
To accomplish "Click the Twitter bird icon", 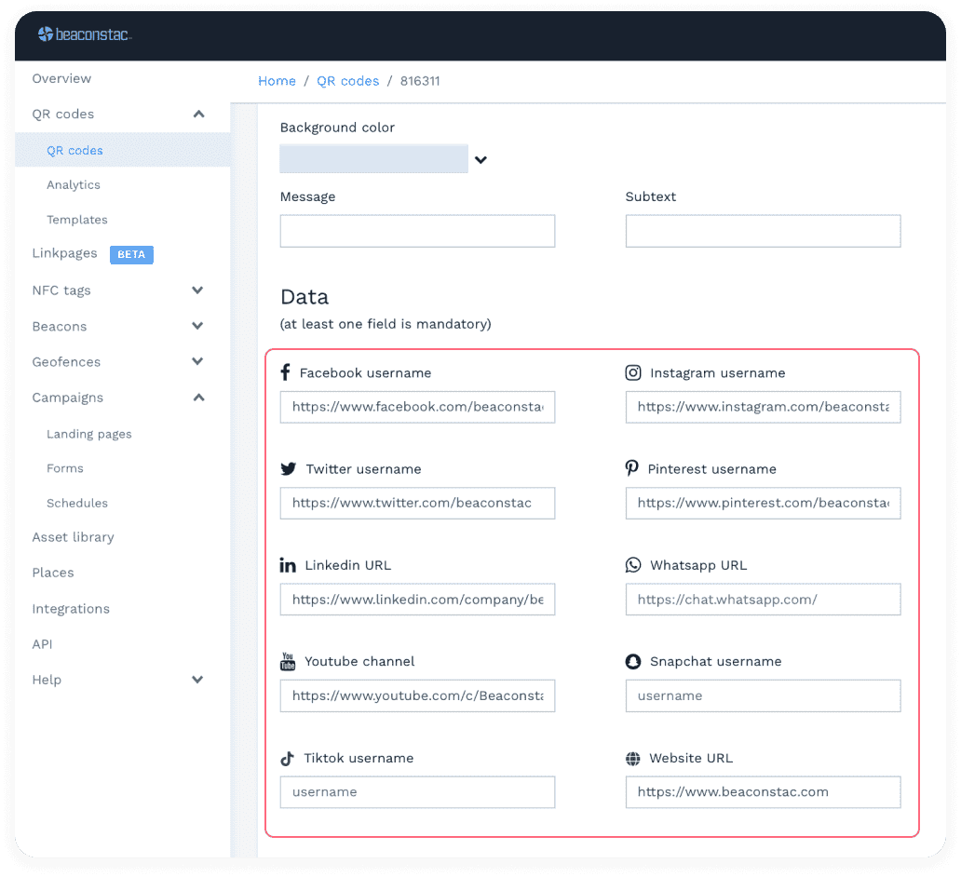I will pos(288,469).
